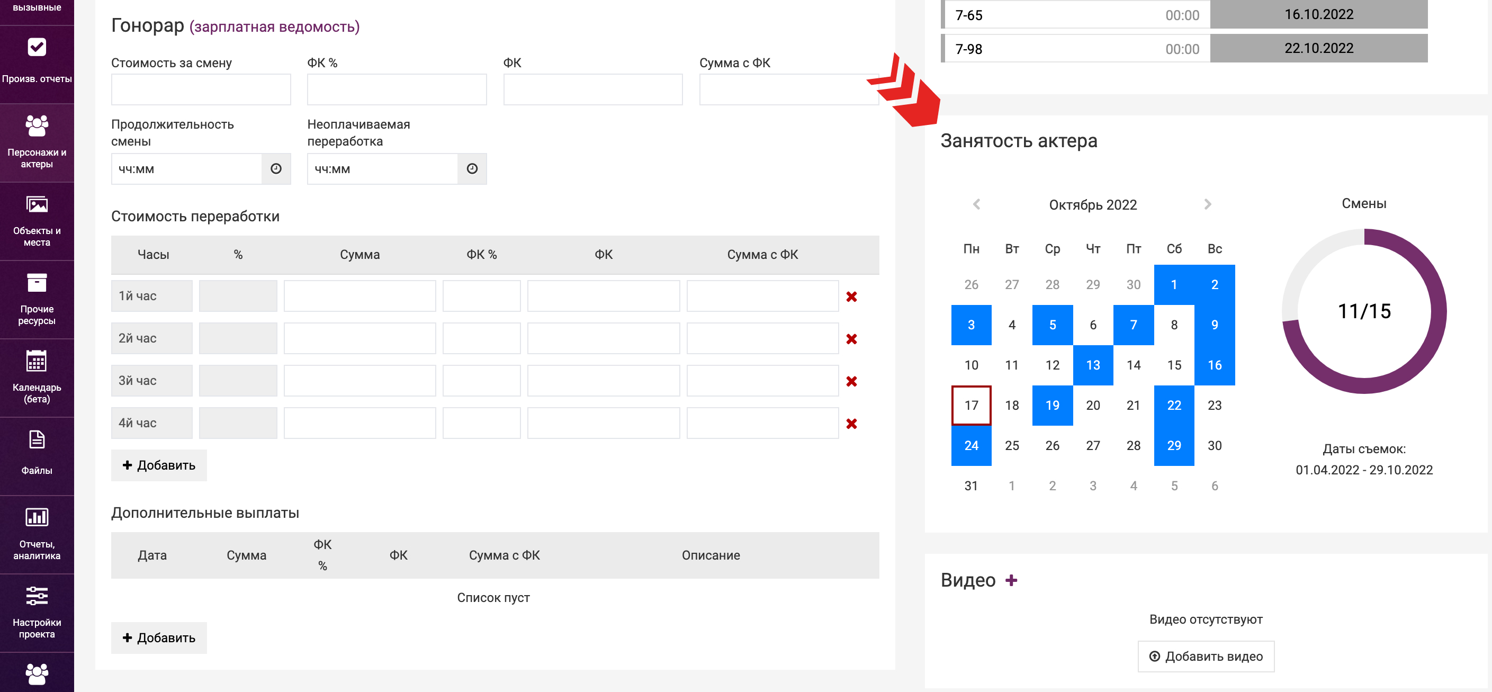Click Сумма с ФК field in 4й час row
The height and width of the screenshot is (692, 1492).
coord(762,423)
